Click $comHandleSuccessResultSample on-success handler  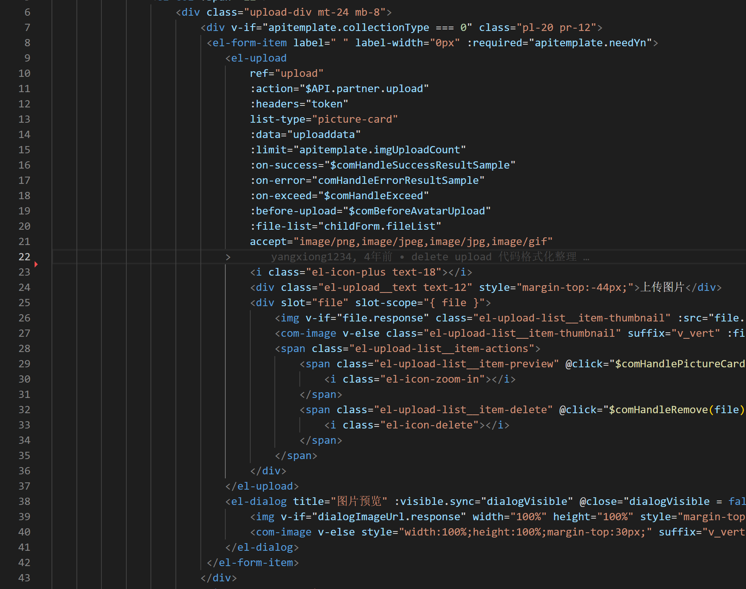[420, 165]
